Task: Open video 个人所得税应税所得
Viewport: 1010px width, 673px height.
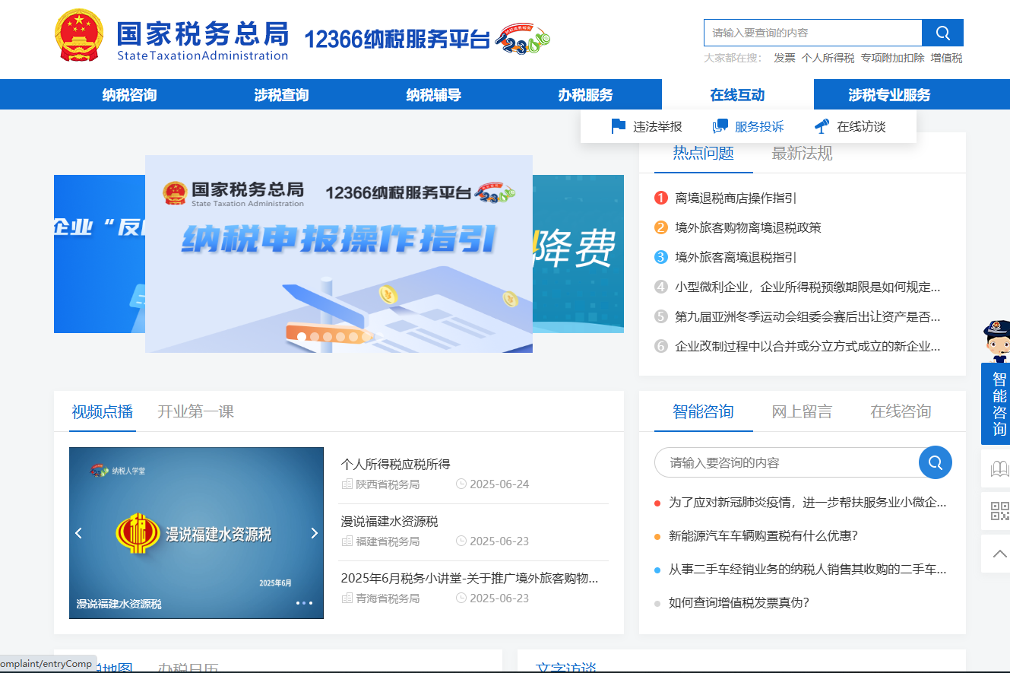Action: 395,464
